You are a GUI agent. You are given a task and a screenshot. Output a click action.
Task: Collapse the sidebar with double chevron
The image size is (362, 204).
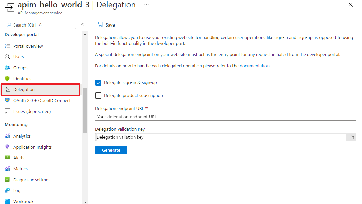pyautogui.click(x=83, y=25)
